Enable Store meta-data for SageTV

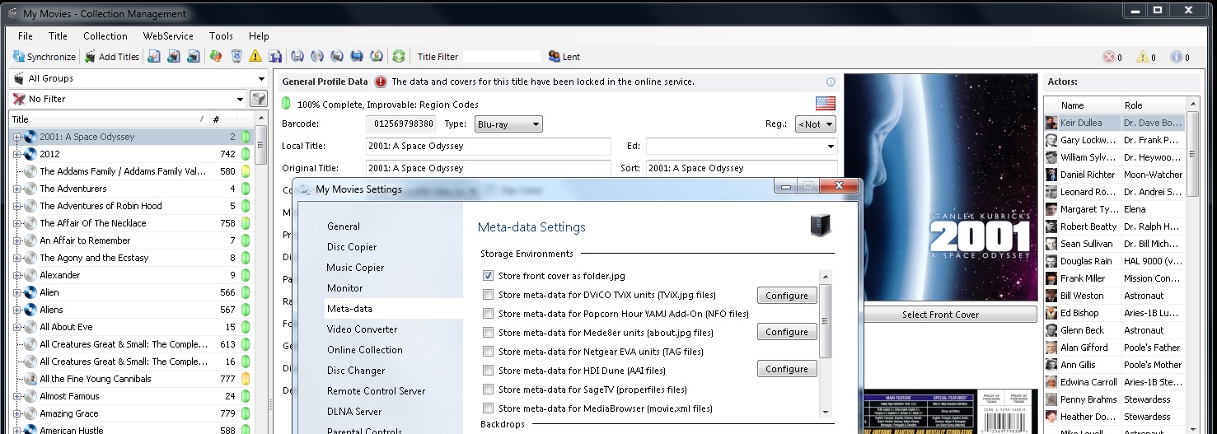coord(489,390)
